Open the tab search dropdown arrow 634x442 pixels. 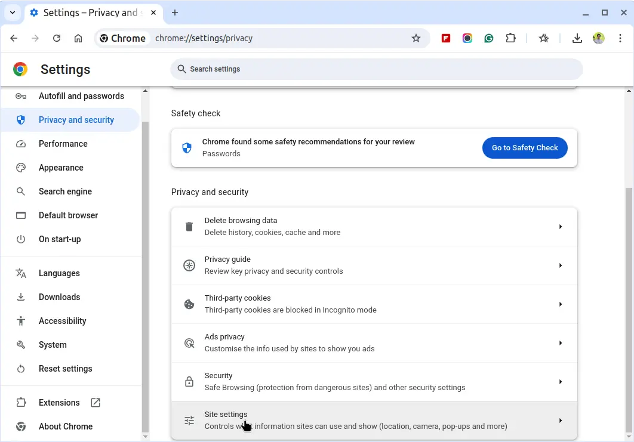coord(13,13)
